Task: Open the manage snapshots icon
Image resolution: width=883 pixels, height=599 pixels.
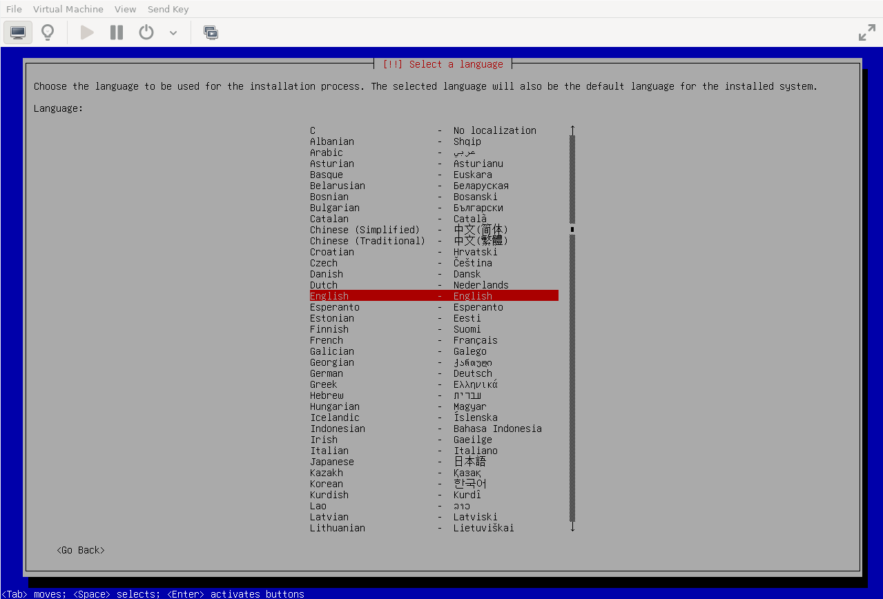Action: [211, 32]
